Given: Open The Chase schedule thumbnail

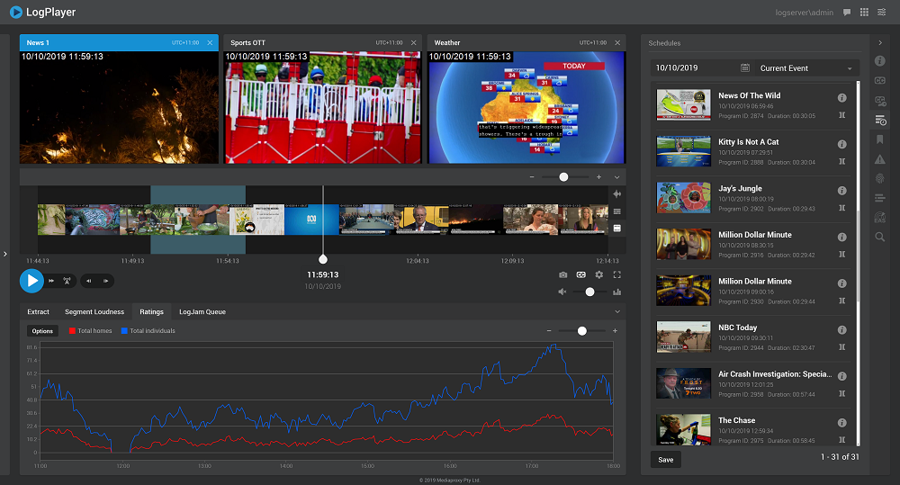Looking at the screenshot, I should pos(684,429).
